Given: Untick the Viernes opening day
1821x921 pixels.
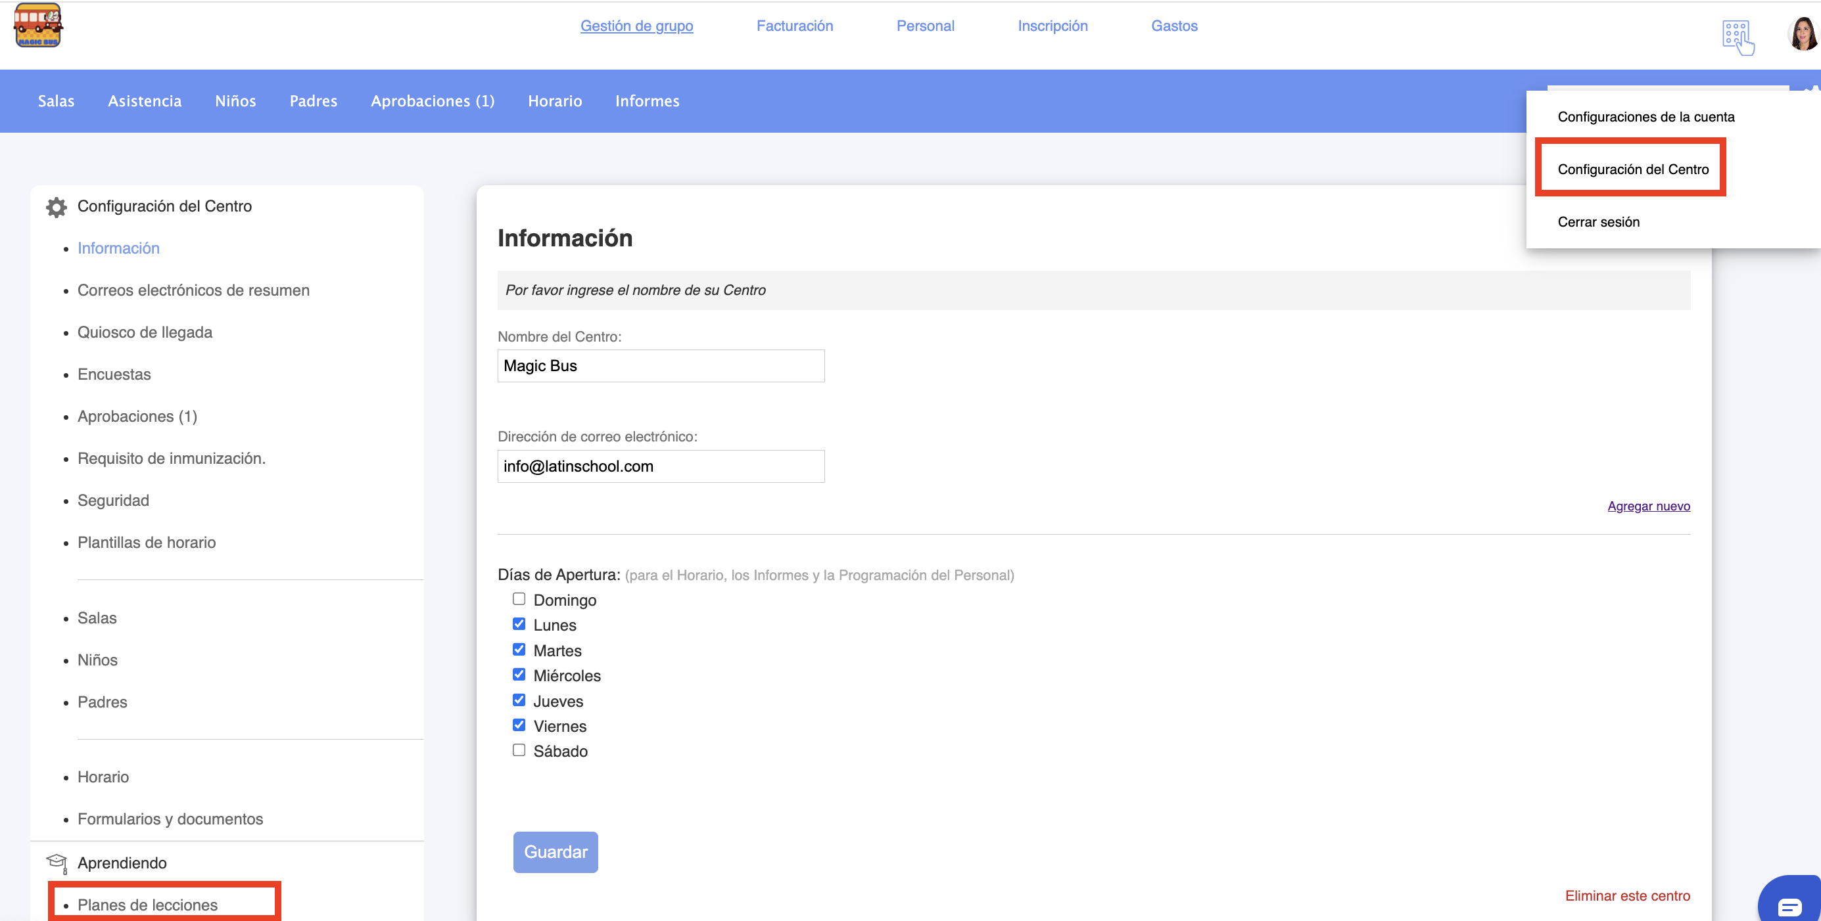Looking at the screenshot, I should coord(519,725).
